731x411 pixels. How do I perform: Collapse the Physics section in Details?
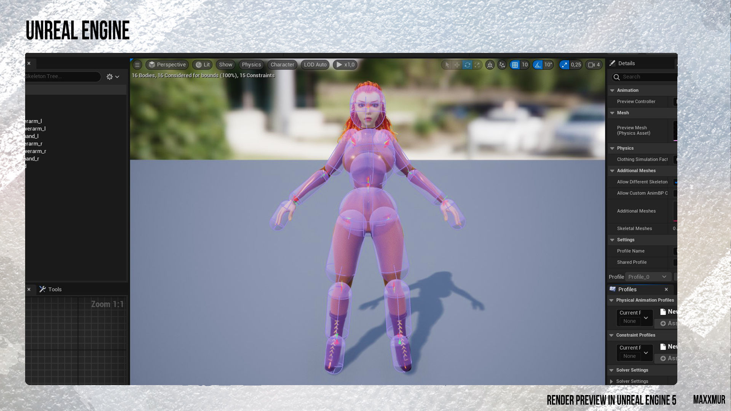click(x=612, y=148)
